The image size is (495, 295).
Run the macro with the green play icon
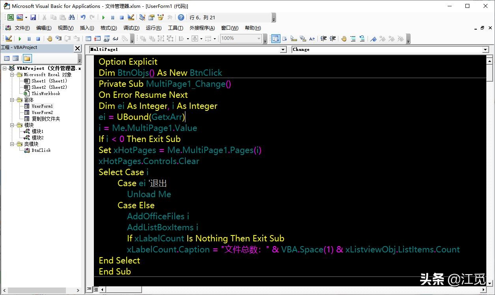click(x=103, y=17)
